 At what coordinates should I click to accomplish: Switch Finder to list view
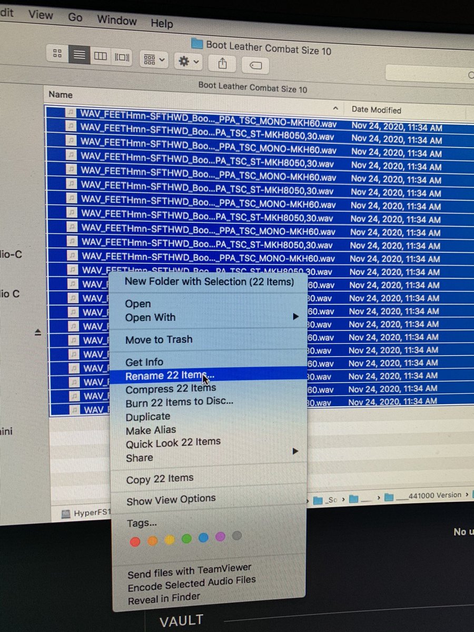[79, 54]
